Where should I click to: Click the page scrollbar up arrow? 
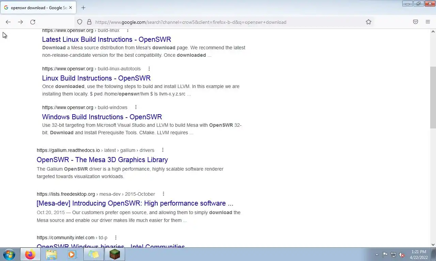click(433, 32)
